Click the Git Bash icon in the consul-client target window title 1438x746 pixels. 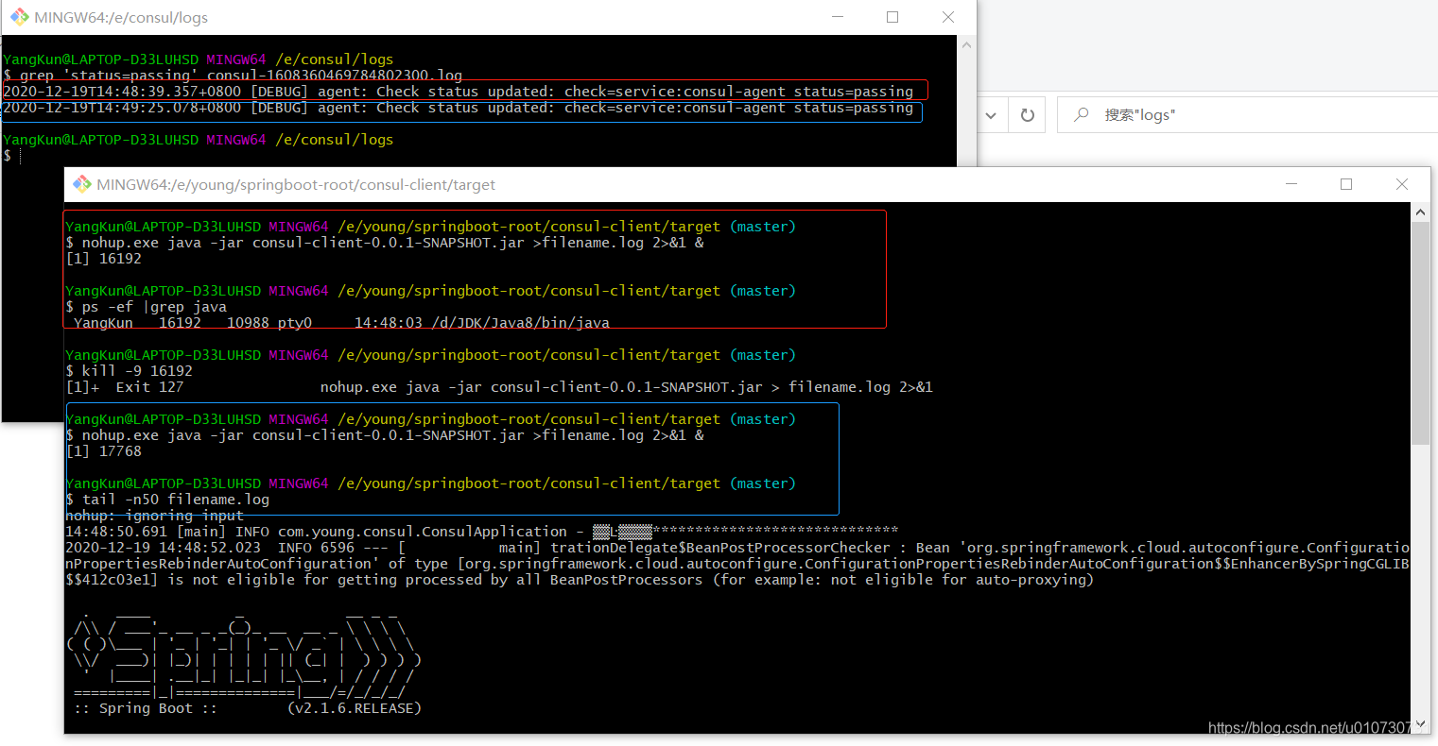[x=82, y=184]
